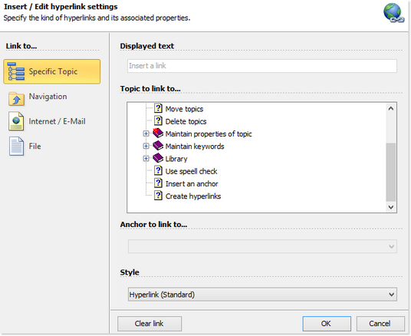
Task: Click the Cancel button
Action: pyautogui.click(x=380, y=324)
